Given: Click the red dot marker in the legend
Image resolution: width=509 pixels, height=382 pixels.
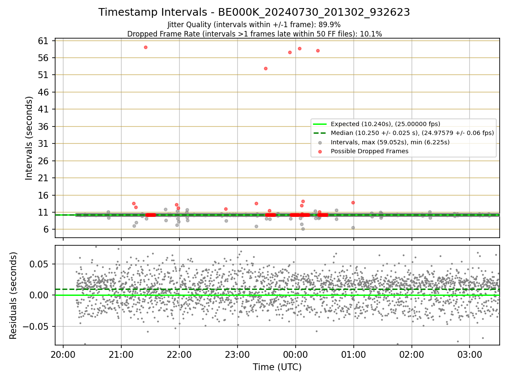Looking at the screenshot, I should pyautogui.click(x=320, y=151).
